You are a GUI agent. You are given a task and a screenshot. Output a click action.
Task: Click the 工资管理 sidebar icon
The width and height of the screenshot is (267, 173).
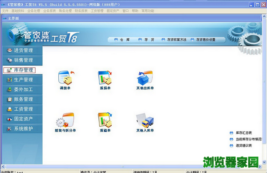tap(9, 109)
